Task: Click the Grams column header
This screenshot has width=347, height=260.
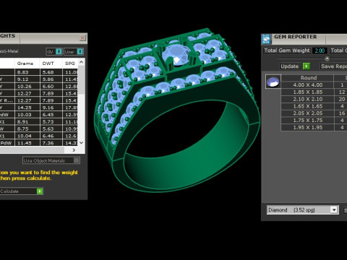Action: click(x=25, y=64)
